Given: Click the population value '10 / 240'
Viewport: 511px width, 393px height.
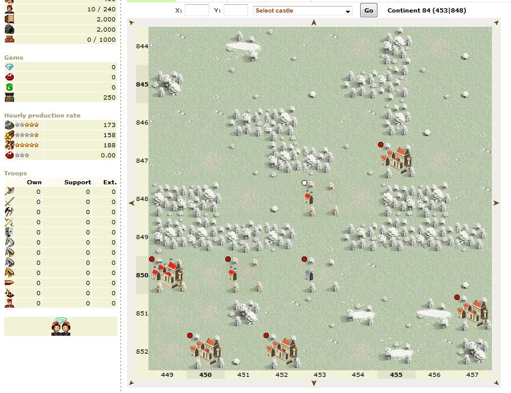Looking at the screenshot, I should coord(101,9).
